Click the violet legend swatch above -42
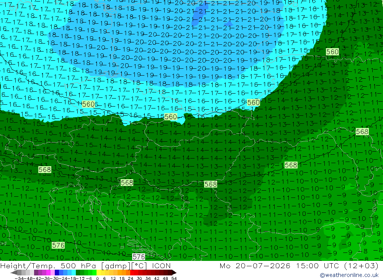Image resolution: width=383 pixels, height=280 pixels. point(36,272)
